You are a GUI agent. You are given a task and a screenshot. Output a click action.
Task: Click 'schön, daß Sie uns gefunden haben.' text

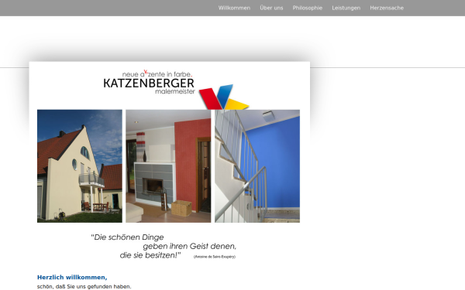(84, 286)
